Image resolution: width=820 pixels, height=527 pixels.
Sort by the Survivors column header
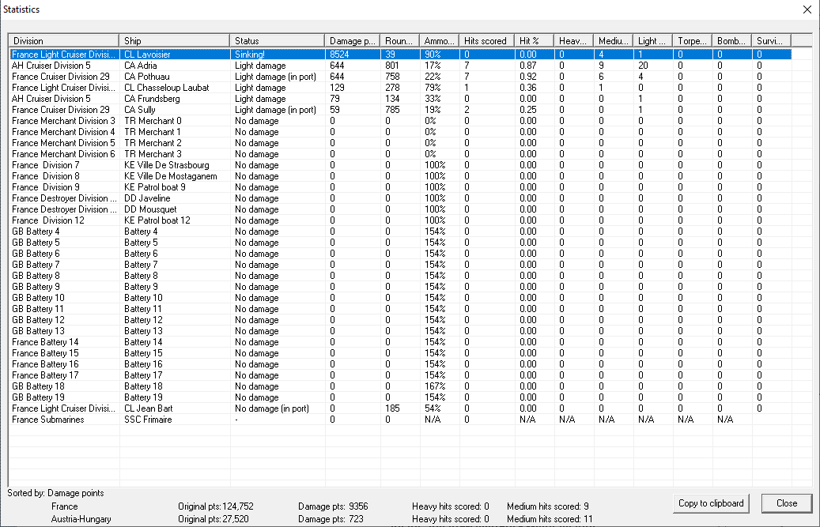tap(771, 41)
